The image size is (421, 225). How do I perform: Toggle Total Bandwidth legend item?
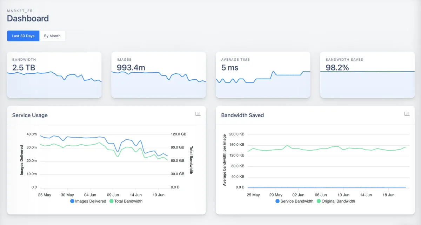tap(128, 201)
